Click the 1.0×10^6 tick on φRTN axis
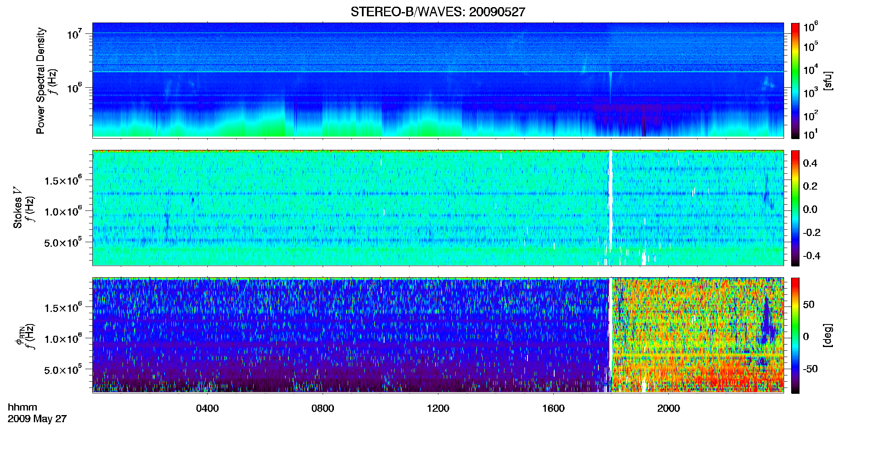Viewport: 876px width, 451px height. click(x=64, y=339)
